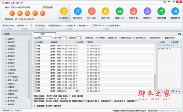Click the 显示所有公式 icon
183x112 pixels.
(134, 38)
